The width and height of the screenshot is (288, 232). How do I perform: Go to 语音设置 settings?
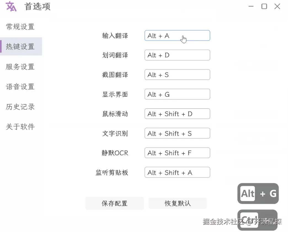(20, 87)
